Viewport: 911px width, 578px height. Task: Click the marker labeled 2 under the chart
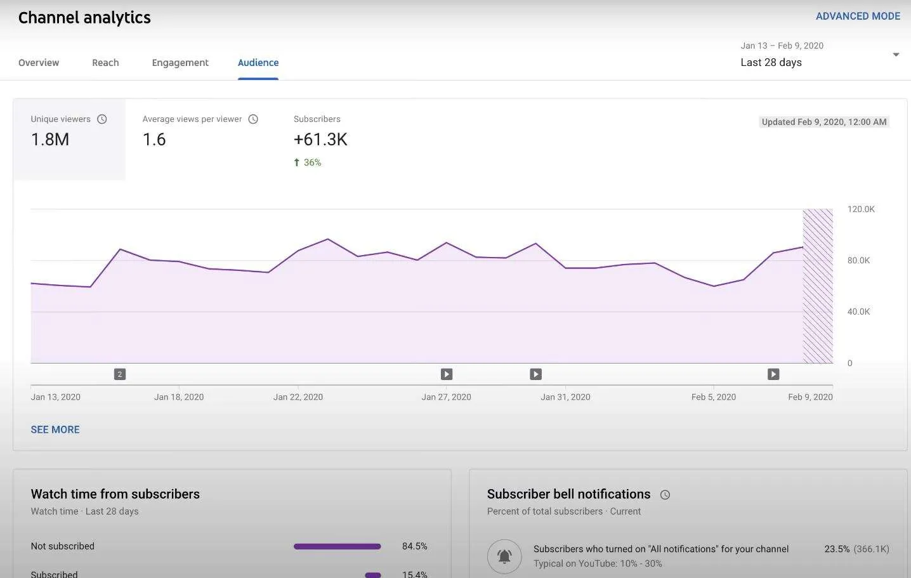120,374
